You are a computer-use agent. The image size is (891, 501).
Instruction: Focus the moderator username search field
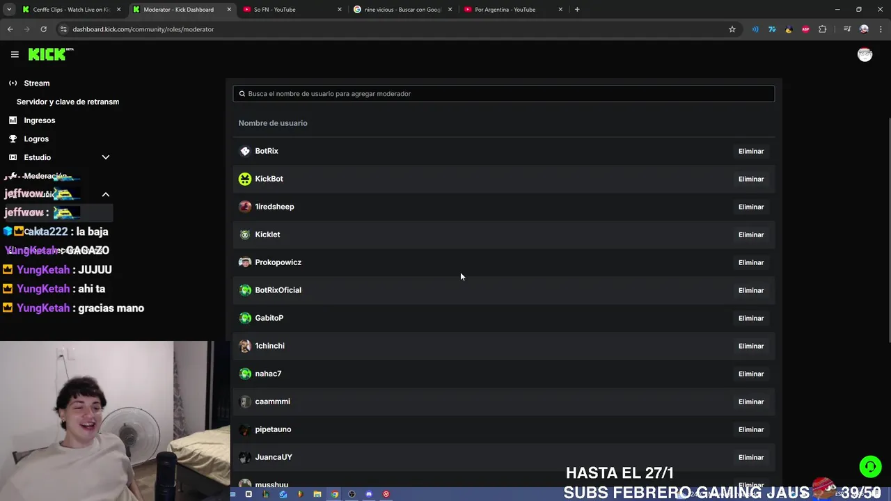coord(503,94)
